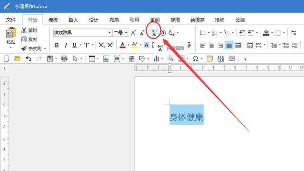Image resolution: width=304 pixels, height=171 pixels.
Task: Copy selection using 复制 button
Action: click(29, 39)
